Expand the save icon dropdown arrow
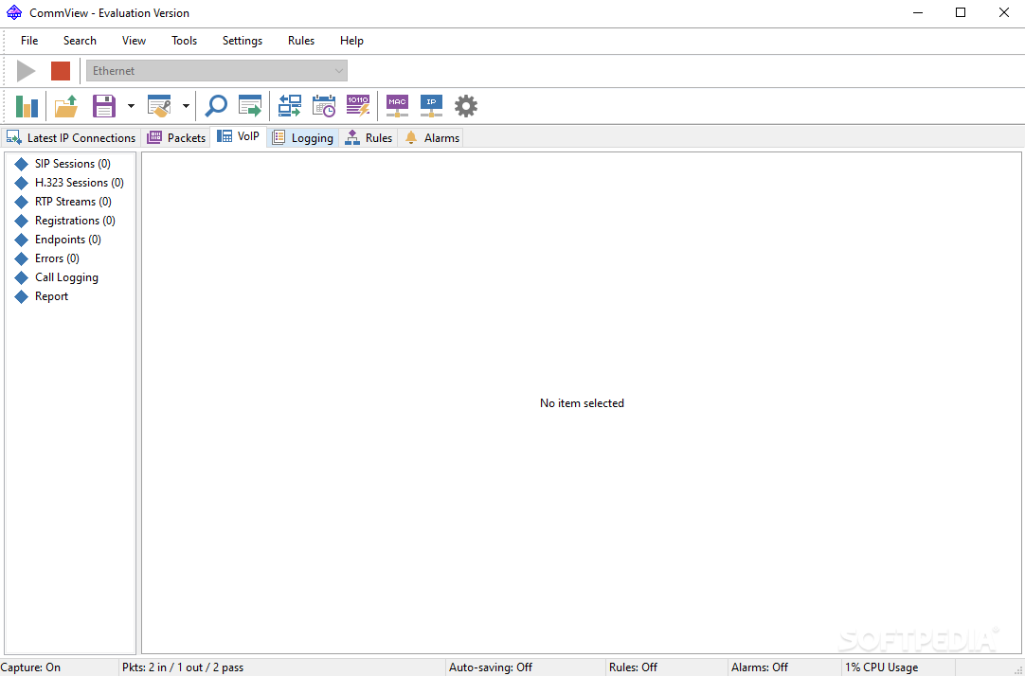The height and width of the screenshot is (676, 1025). (131, 106)
